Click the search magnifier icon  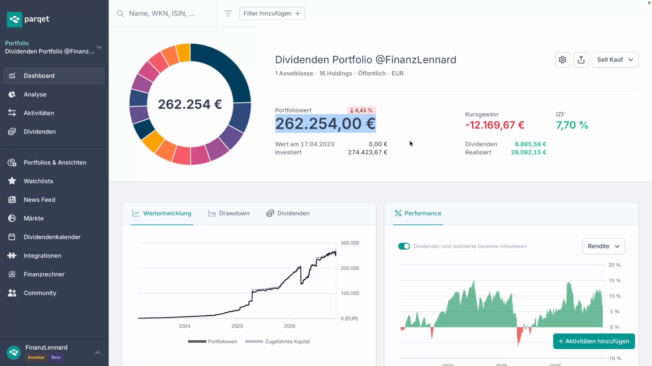(x=120, y=13)
